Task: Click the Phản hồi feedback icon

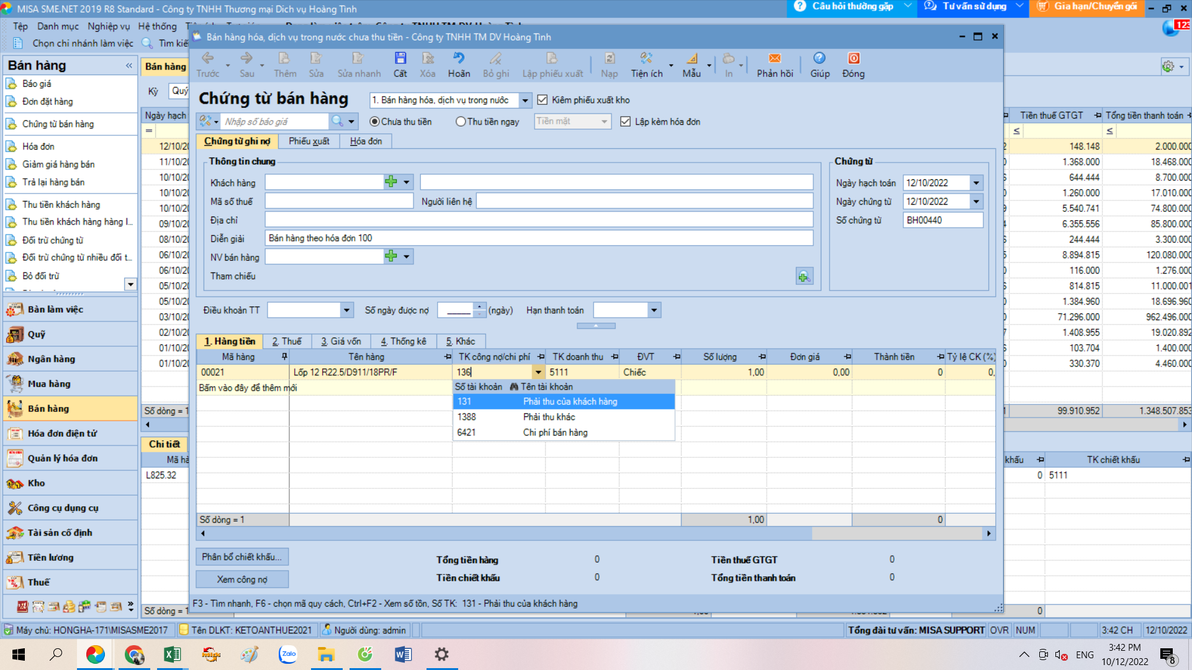Action: 775,58
